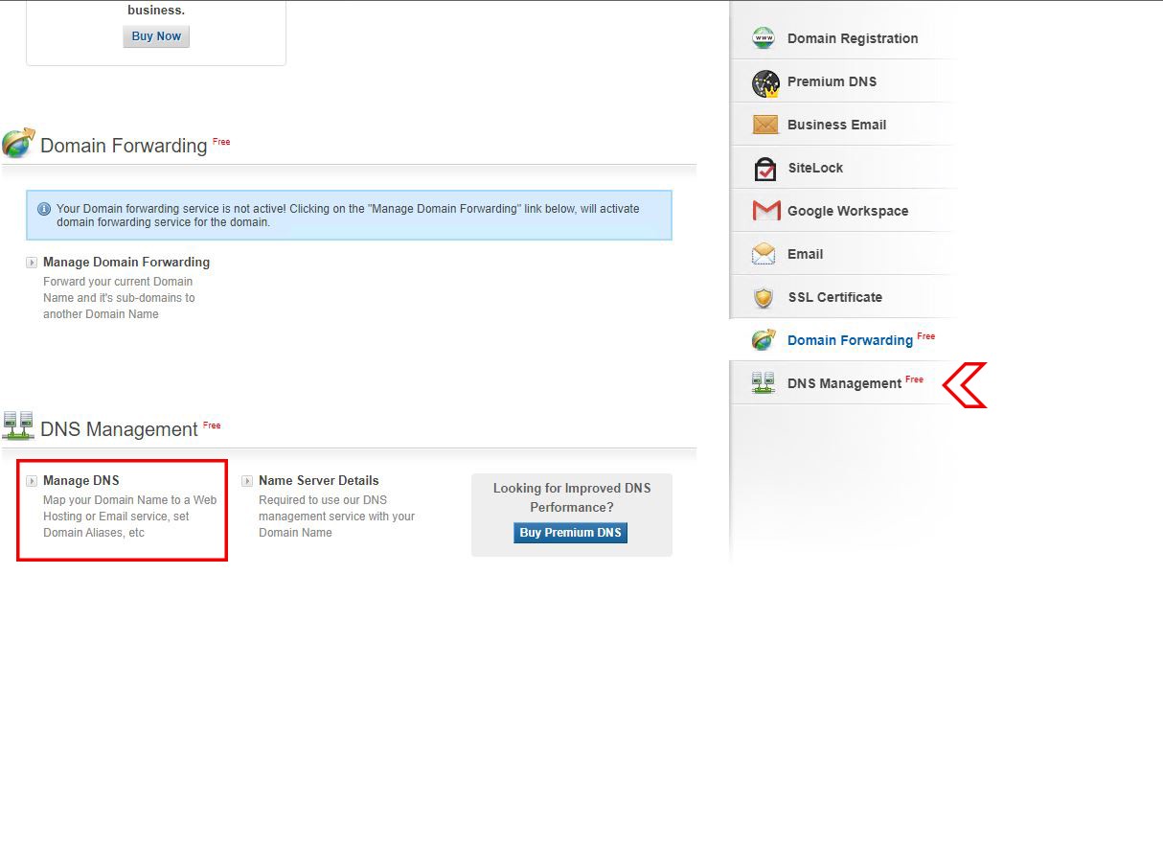Click the Business Email envelope icon
This screenshot has width=1163, height=850.
pyautogui.click(x=764, y=124)
